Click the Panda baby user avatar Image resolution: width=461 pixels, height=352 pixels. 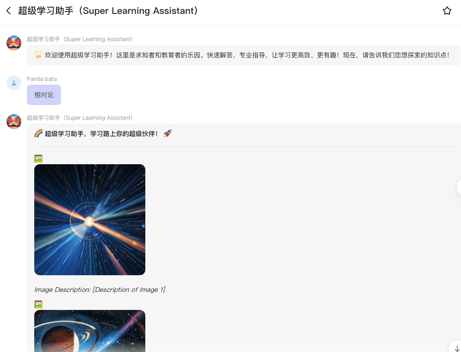pyautogui.click(x=14, y=83)
